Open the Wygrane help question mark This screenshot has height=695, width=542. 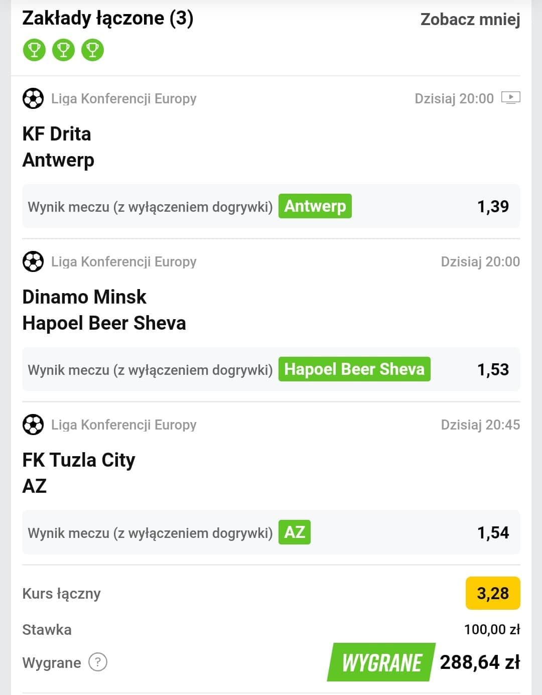(x=98, y=662)
